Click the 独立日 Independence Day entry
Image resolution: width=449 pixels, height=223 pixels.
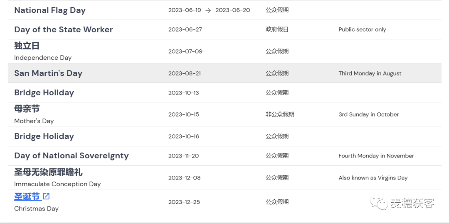[x=43, y=51]
